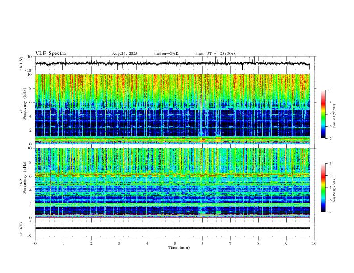Select the ch.3 flat waveform trace
Image resolution: width=354 pixels, height=273 pixels.
(x=172, y=228)
